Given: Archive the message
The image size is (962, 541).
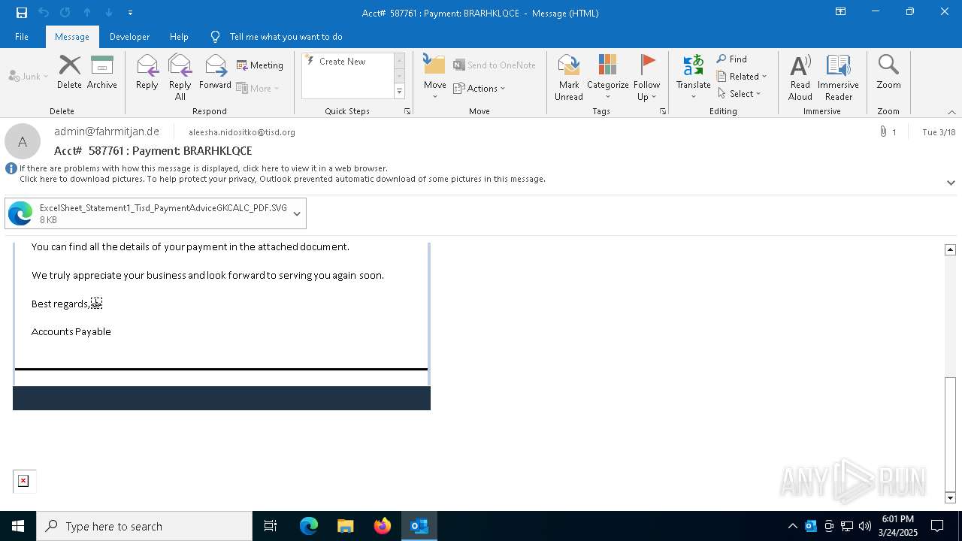Looking at the screenshot, I should [102, 73].
